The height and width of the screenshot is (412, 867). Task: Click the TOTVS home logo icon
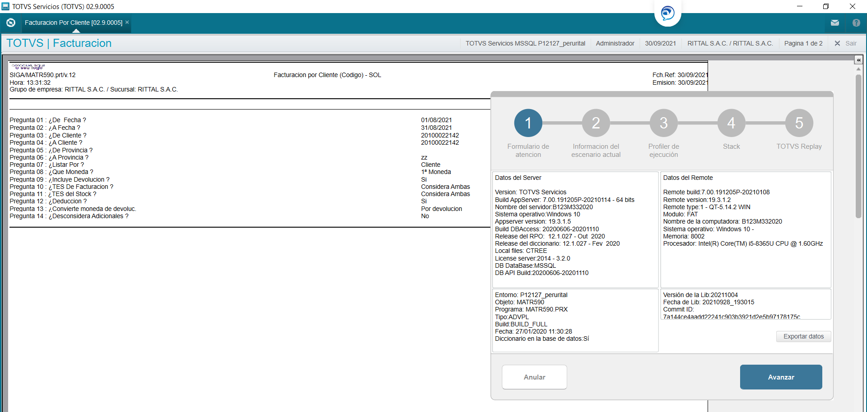click(x=11, y=23)
